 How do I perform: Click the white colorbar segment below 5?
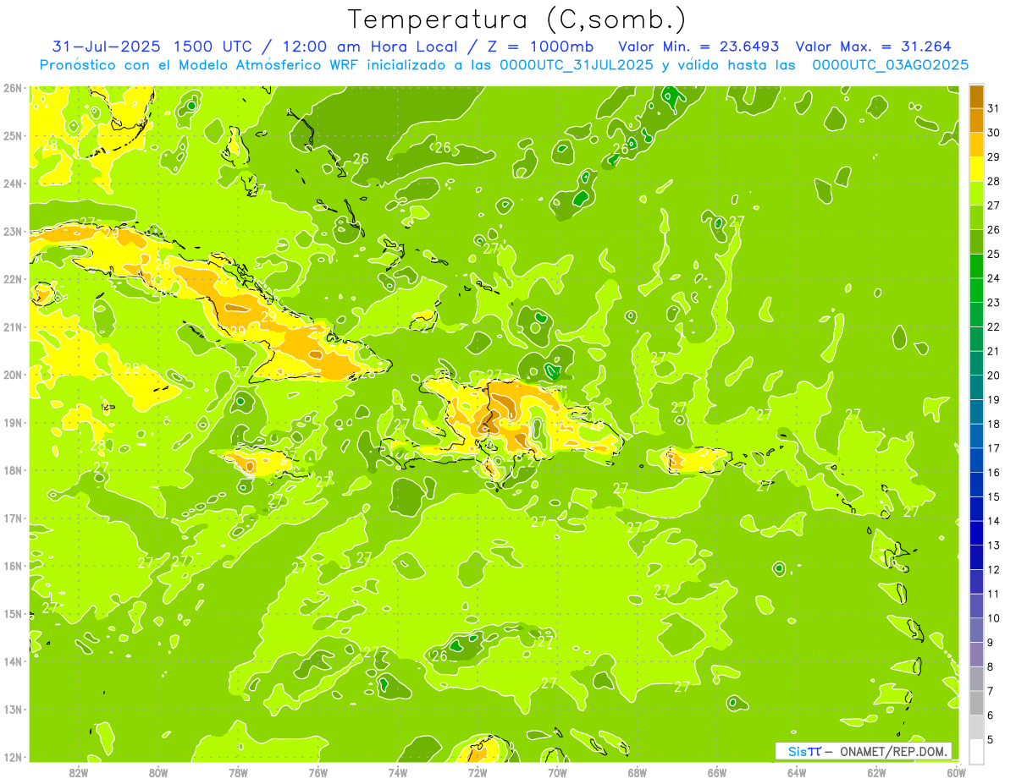pyautogui.click(x=976, y=751)
